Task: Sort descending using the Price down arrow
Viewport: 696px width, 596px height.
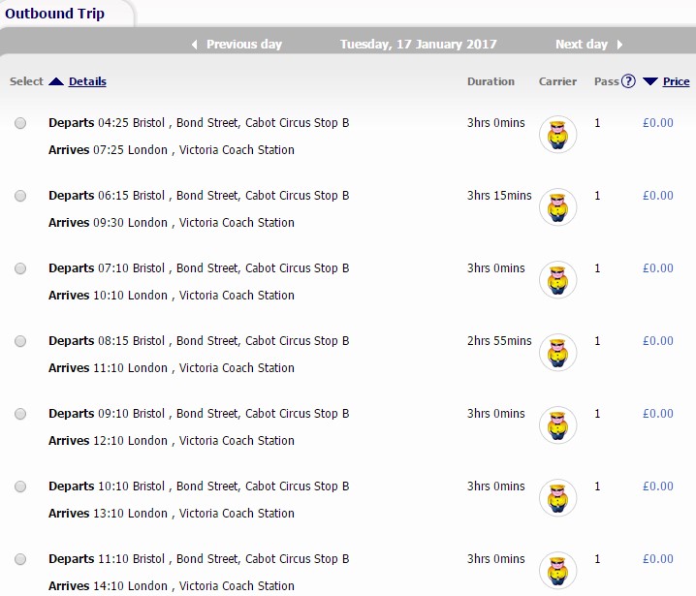Action: tap(650, 81)
